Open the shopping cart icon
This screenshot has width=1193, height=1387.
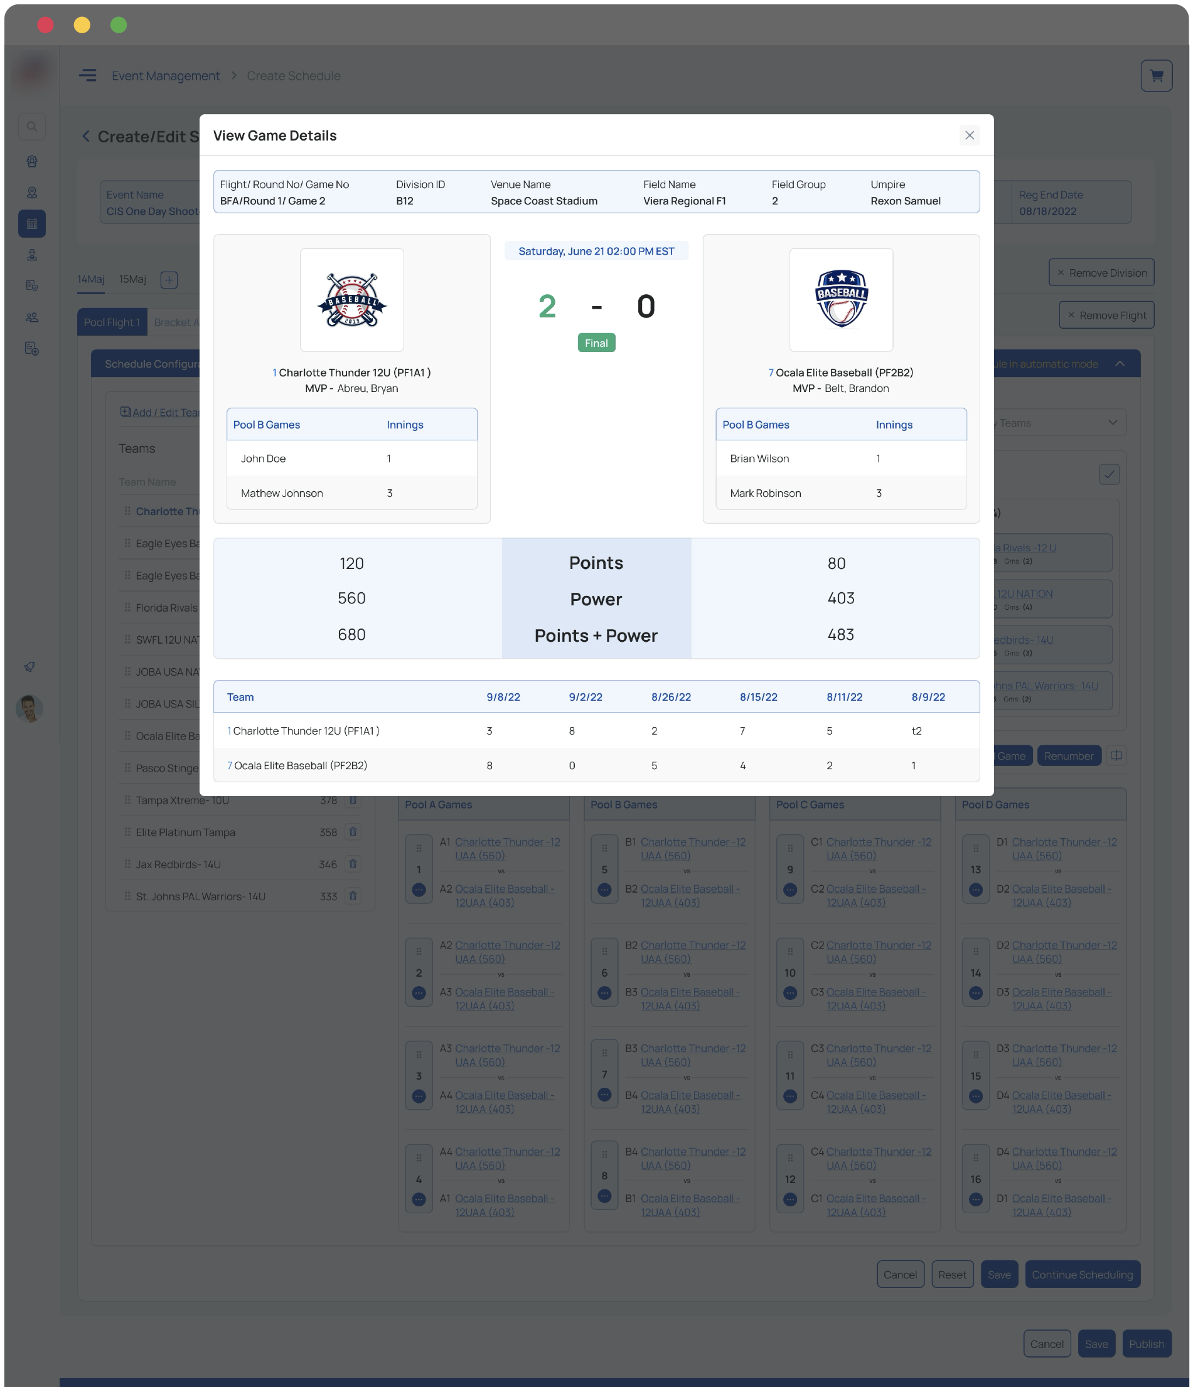(1155, 76)
